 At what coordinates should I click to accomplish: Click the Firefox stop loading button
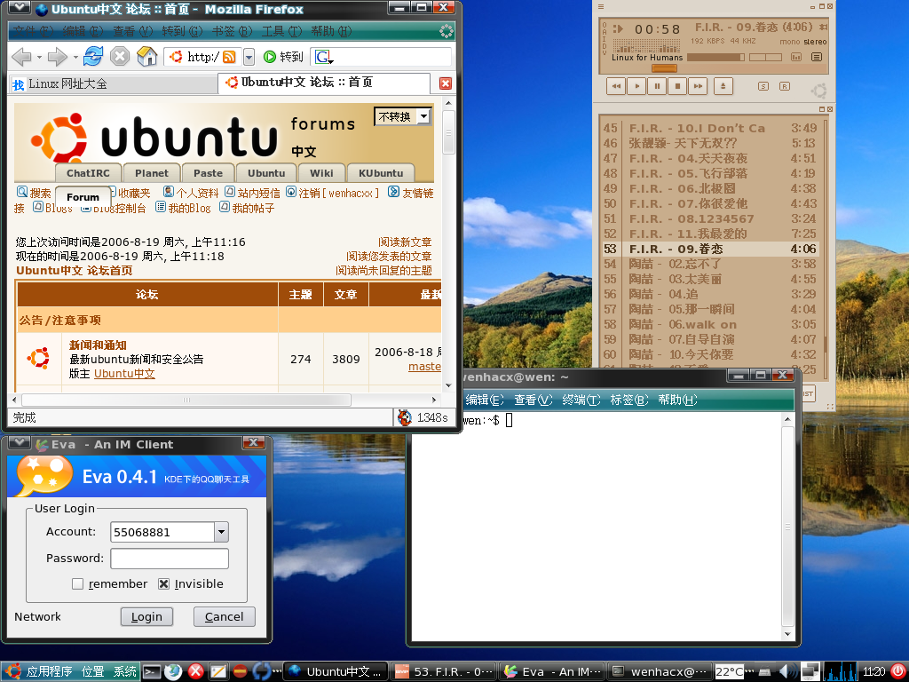120,56
